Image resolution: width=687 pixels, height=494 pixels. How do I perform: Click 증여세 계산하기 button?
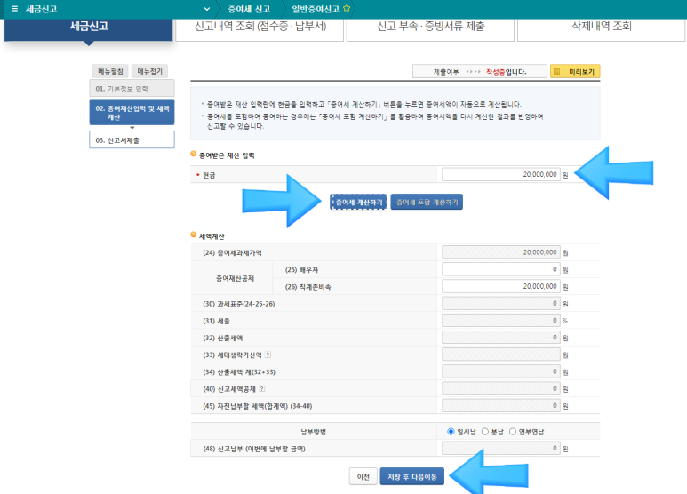359,202
